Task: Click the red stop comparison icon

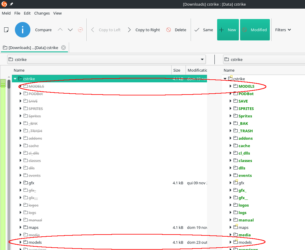Action: [80, 30]
